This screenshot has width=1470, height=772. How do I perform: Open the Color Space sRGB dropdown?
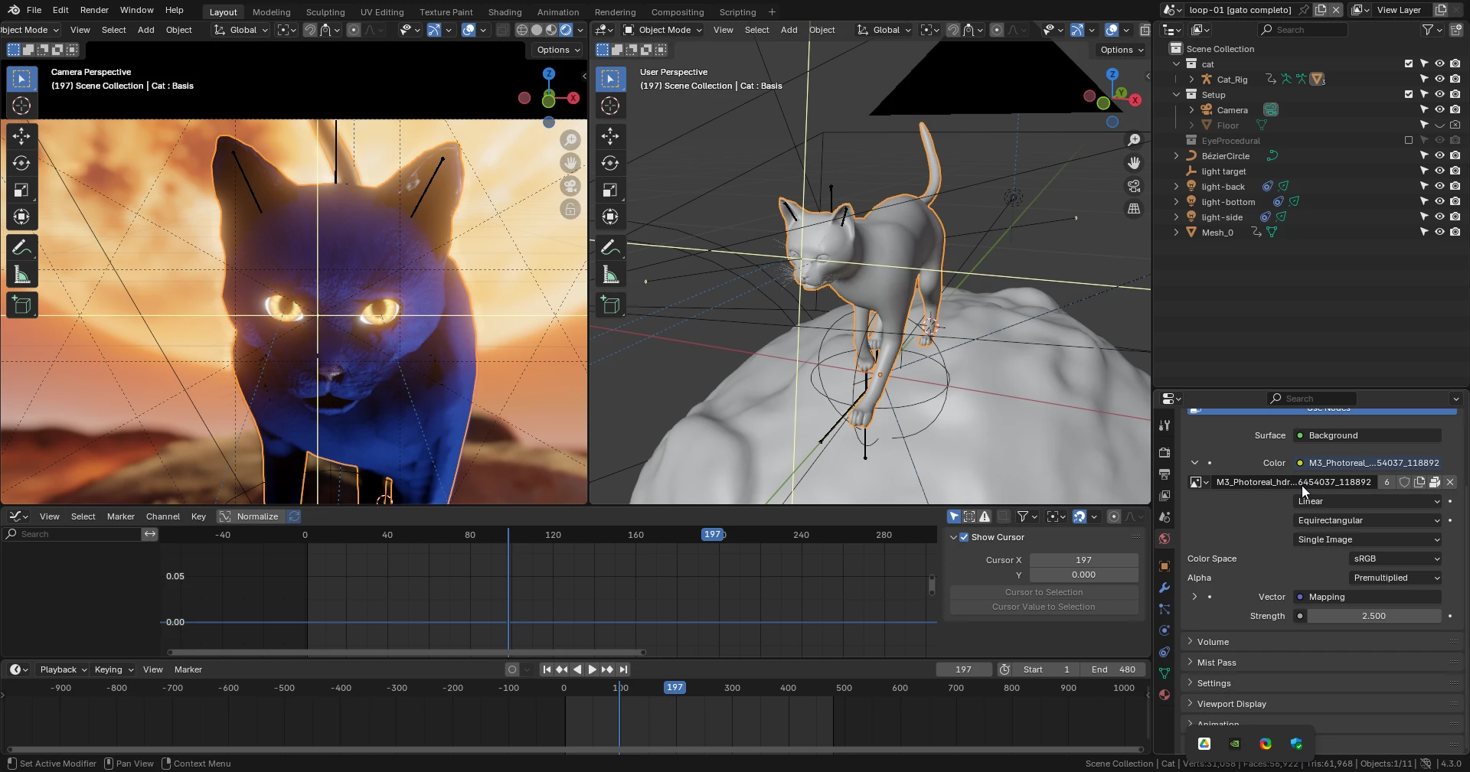pyautogui.click(x=1396, y=559)
